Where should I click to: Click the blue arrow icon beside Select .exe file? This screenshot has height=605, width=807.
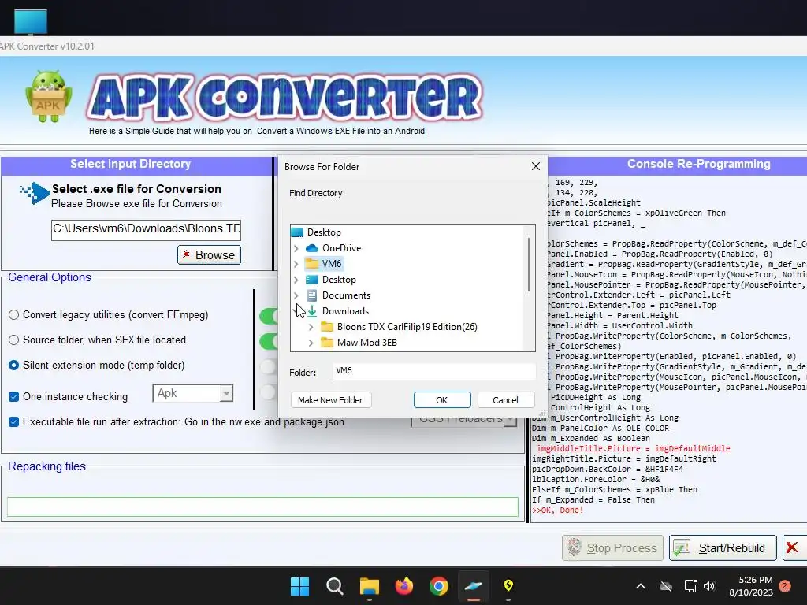click(34, 193)
